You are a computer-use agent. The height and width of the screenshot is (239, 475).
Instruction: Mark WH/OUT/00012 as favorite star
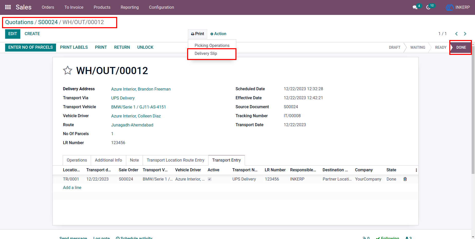click(68, 71)
